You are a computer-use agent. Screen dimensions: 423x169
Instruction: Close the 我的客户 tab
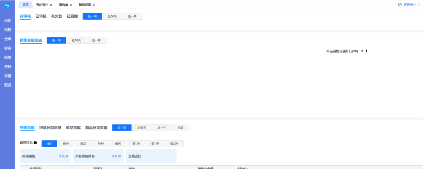click(x=51, y=5)
